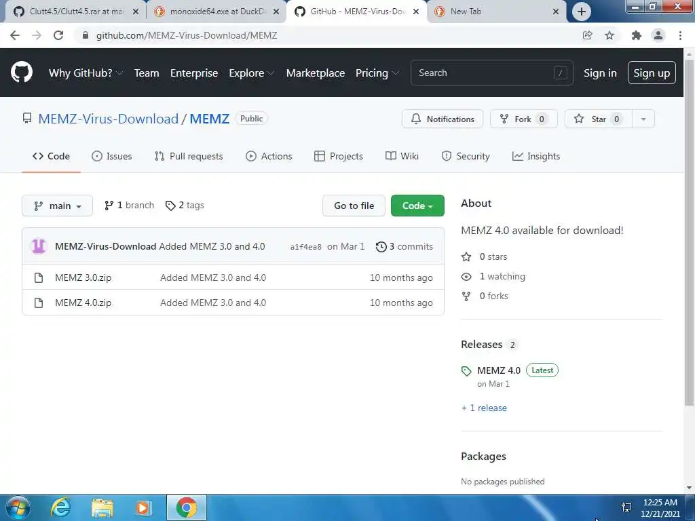Screen dimensions: 695x521
Task: Click the forward navigation arrow
Action: [x=37, y=35]
